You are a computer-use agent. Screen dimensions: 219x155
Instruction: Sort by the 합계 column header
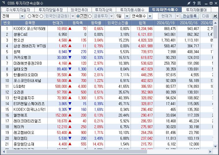[142, 23]
